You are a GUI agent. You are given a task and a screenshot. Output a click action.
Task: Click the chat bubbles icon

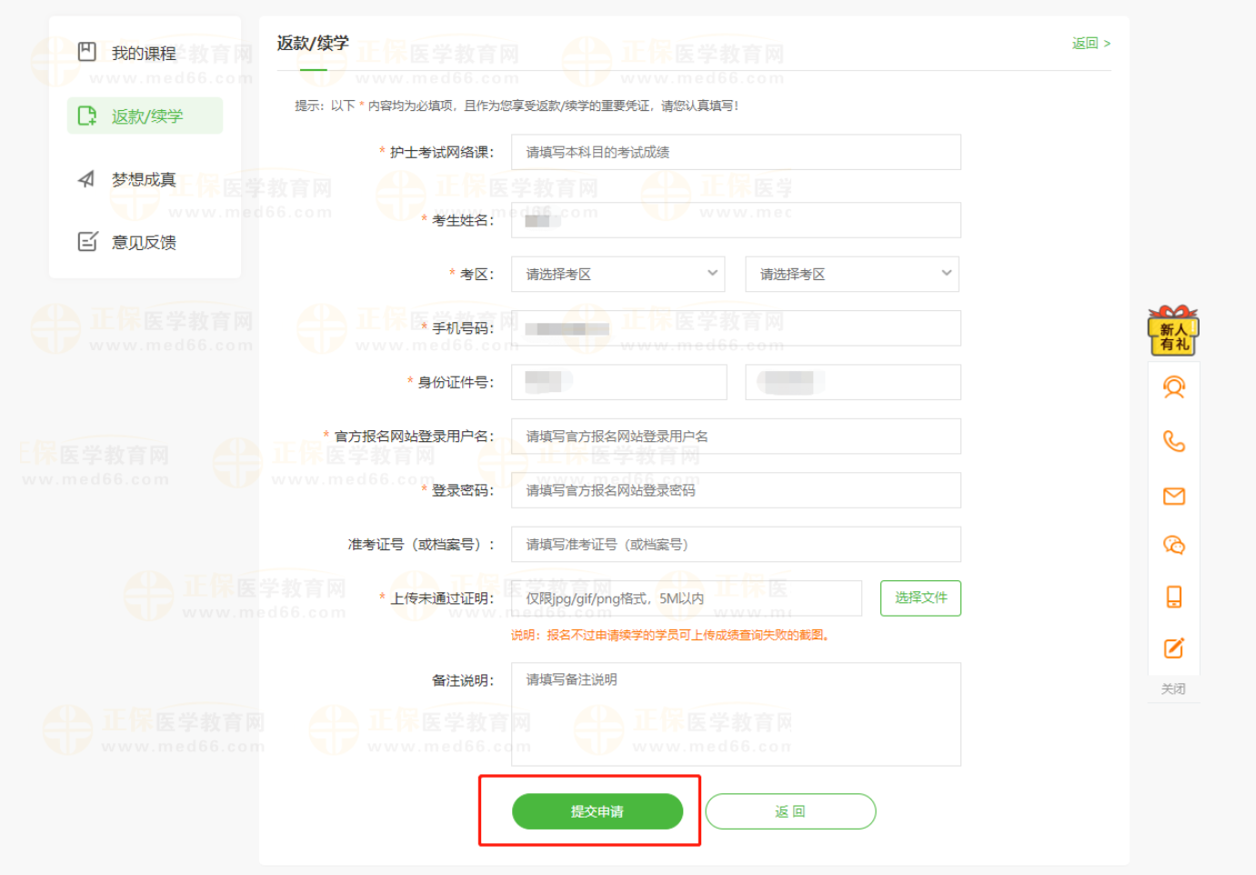[x=1173, y=546]
